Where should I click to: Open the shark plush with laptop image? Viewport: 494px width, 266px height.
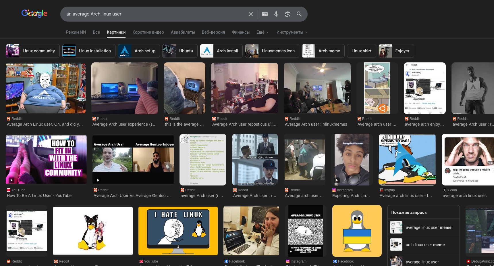click(x=184, y=88)
